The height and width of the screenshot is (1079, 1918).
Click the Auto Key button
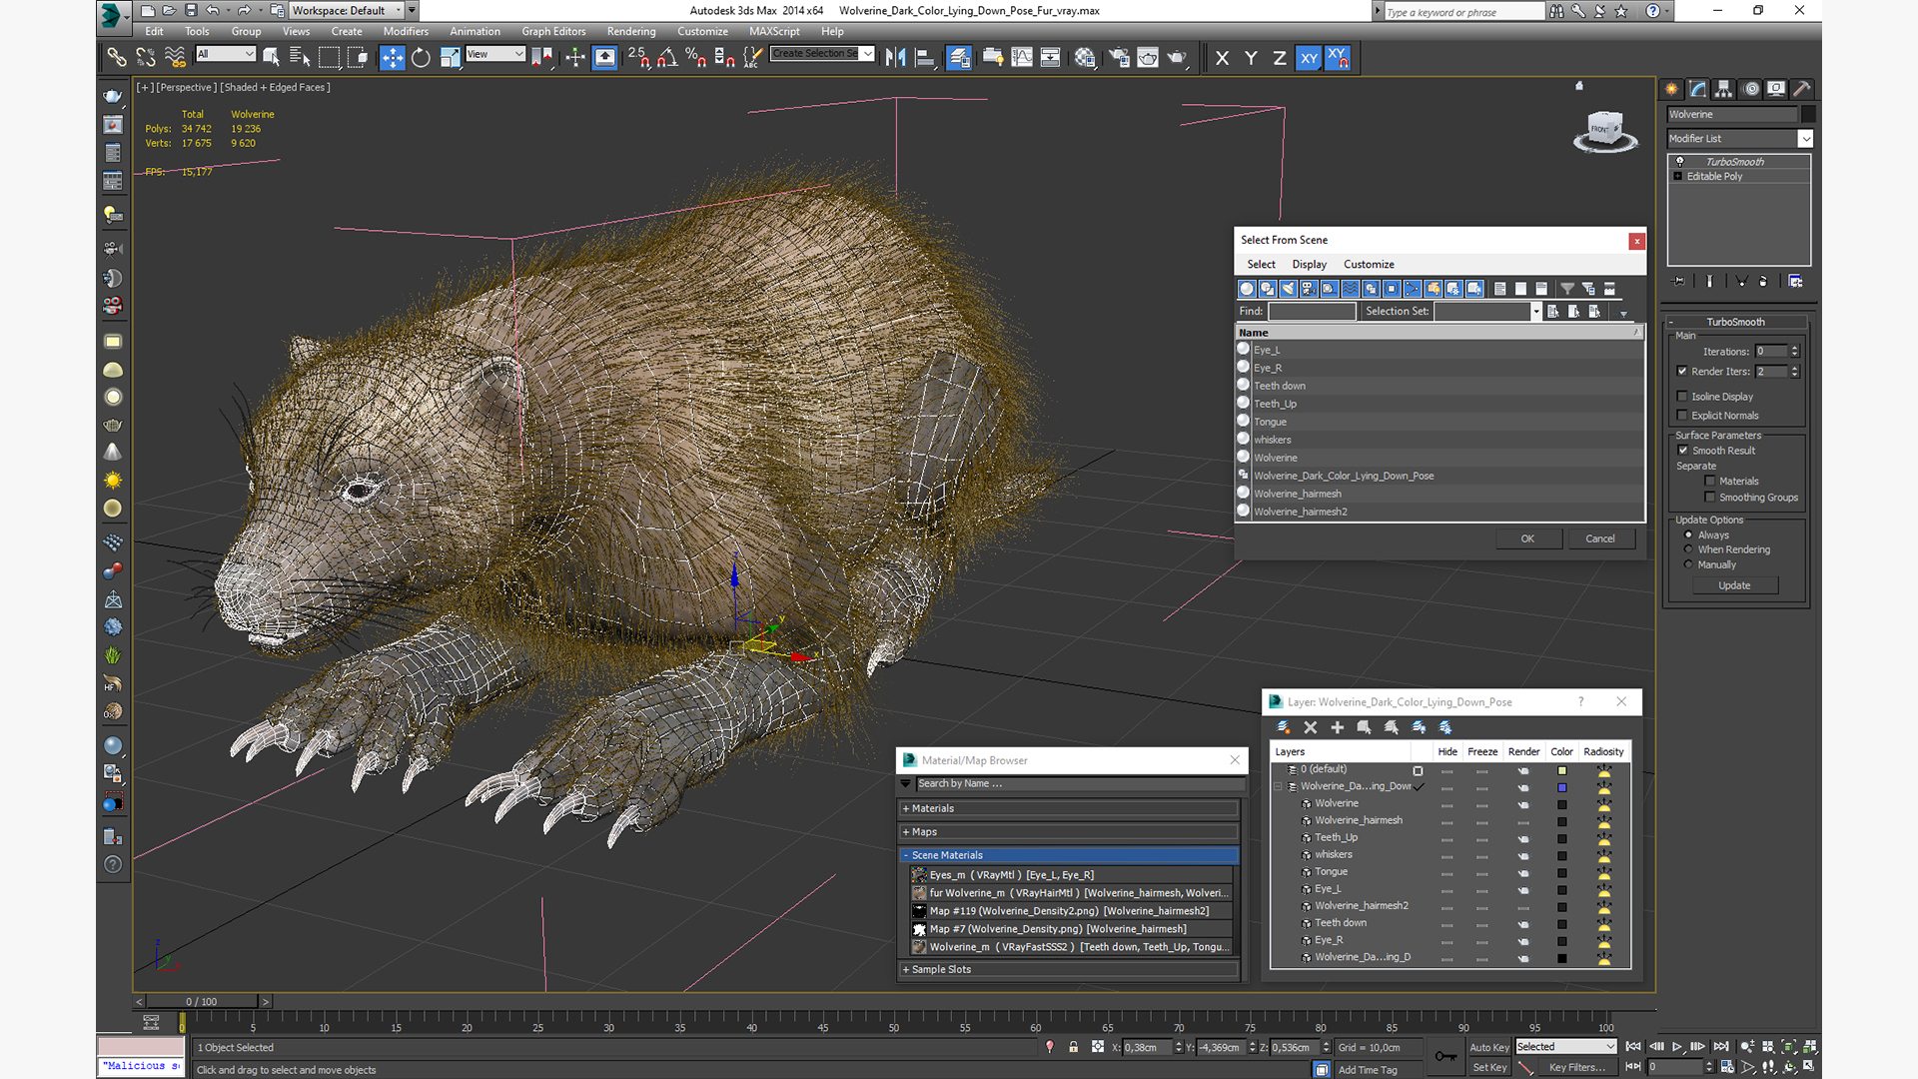click(1489, 1047)
